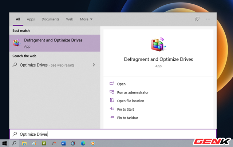Click the feedback icon in search header

pyautogui.click(x=197, y=19)
